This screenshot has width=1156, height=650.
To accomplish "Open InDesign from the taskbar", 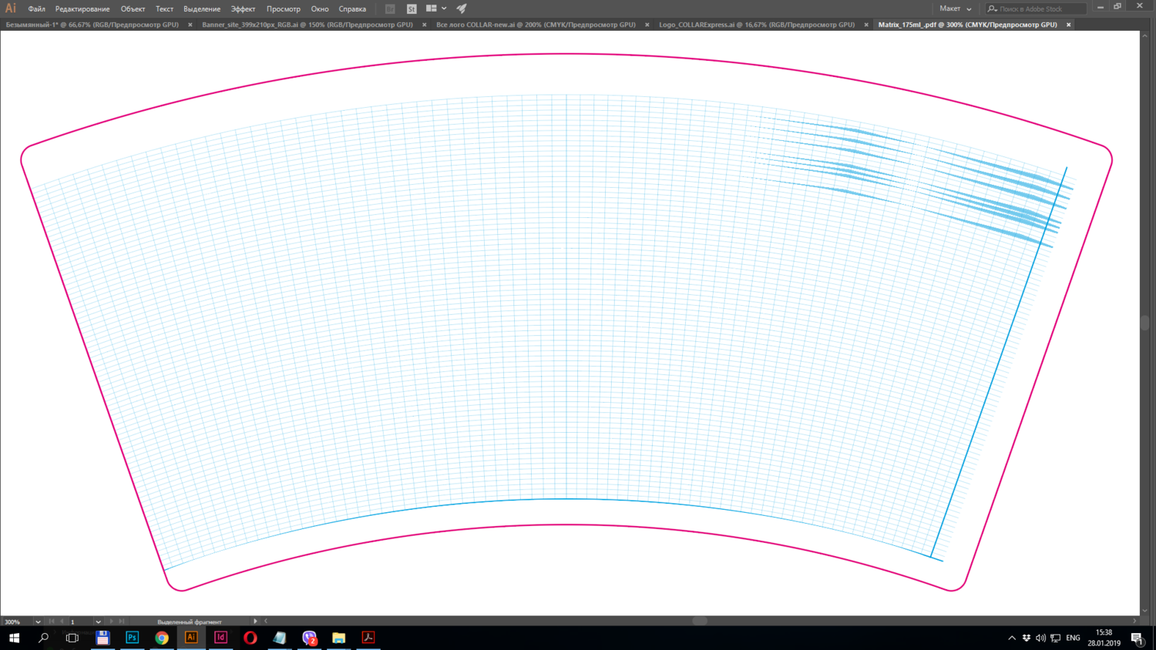I will (220, 638).
